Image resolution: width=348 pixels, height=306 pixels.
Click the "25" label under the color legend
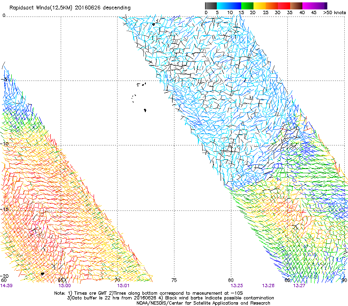pos(266,13)
